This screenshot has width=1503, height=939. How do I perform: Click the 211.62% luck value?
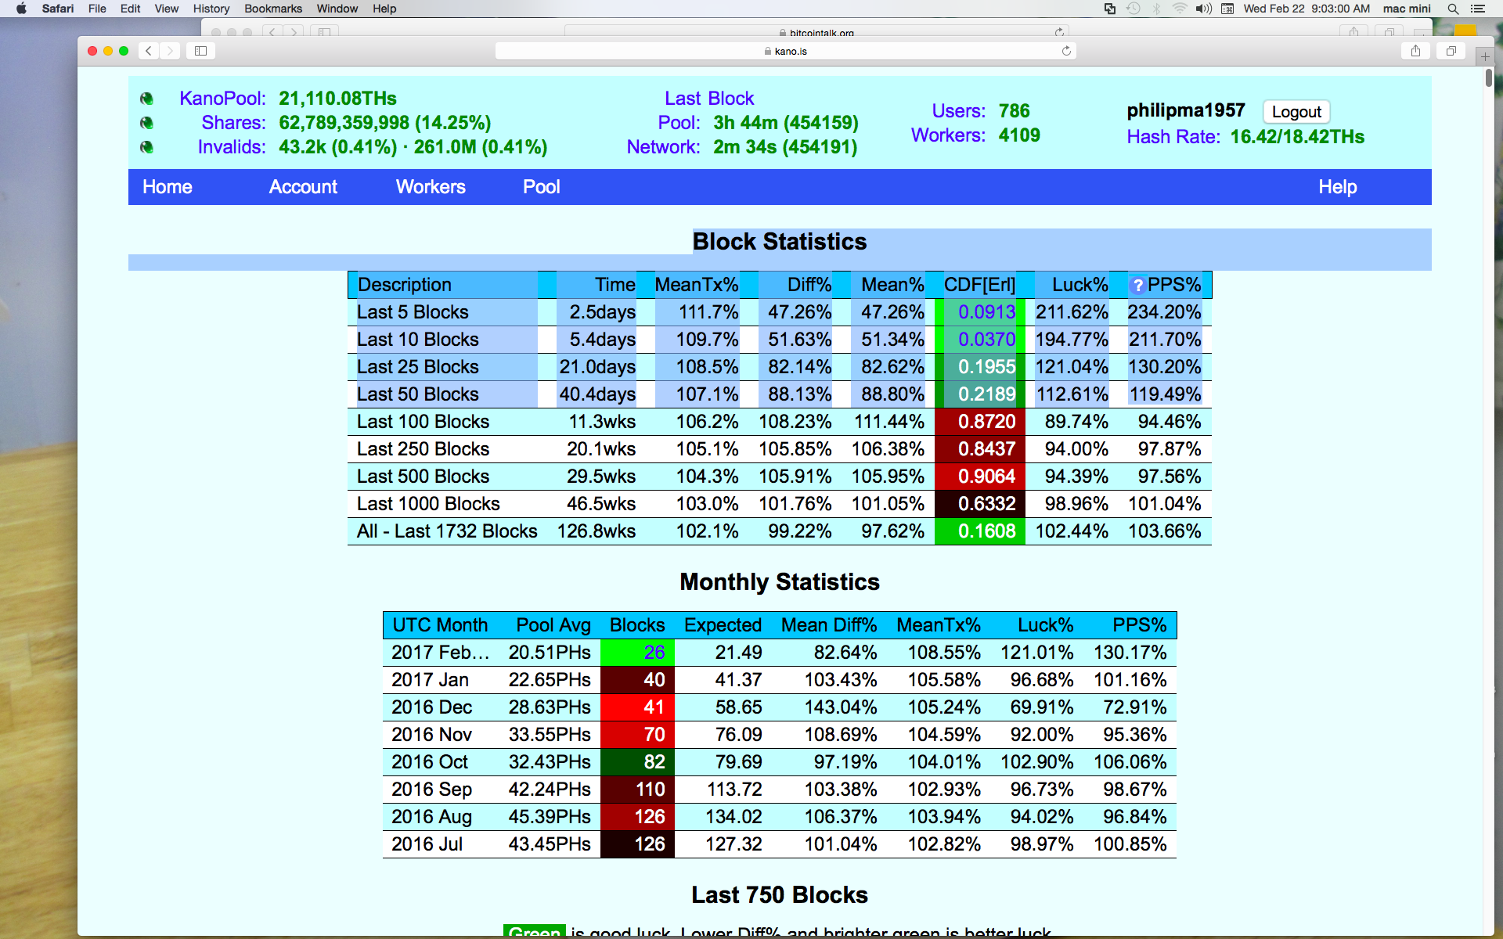coord(1072,312)
